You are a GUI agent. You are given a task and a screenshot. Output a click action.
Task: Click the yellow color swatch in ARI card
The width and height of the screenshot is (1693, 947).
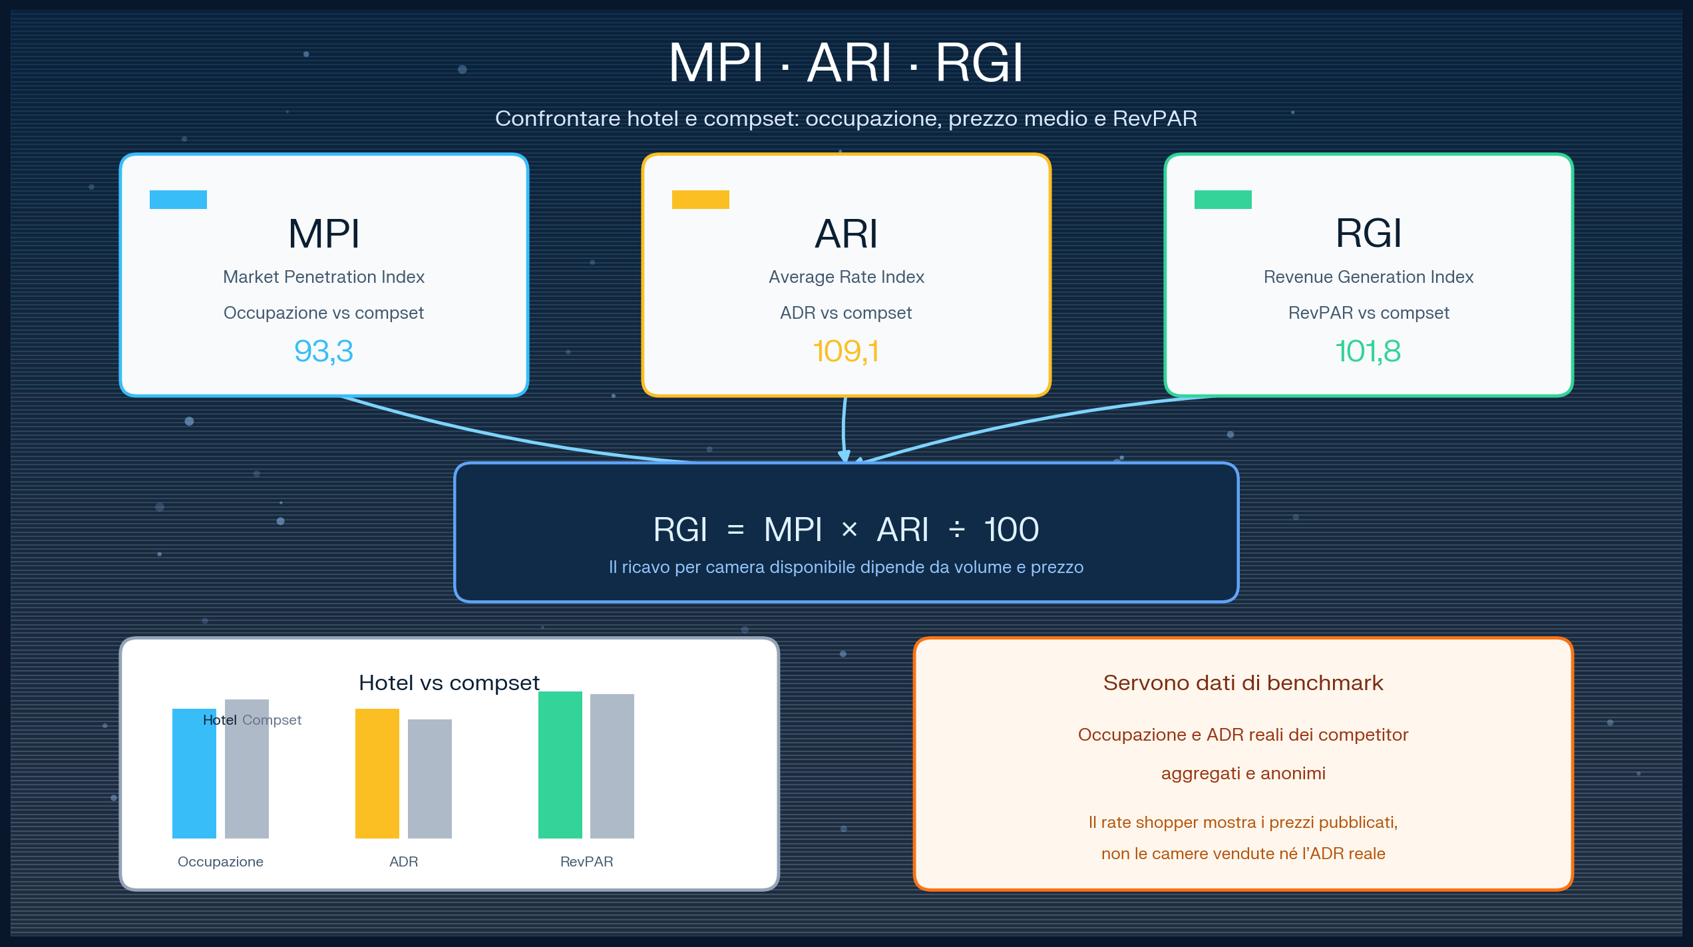[701, 200]
